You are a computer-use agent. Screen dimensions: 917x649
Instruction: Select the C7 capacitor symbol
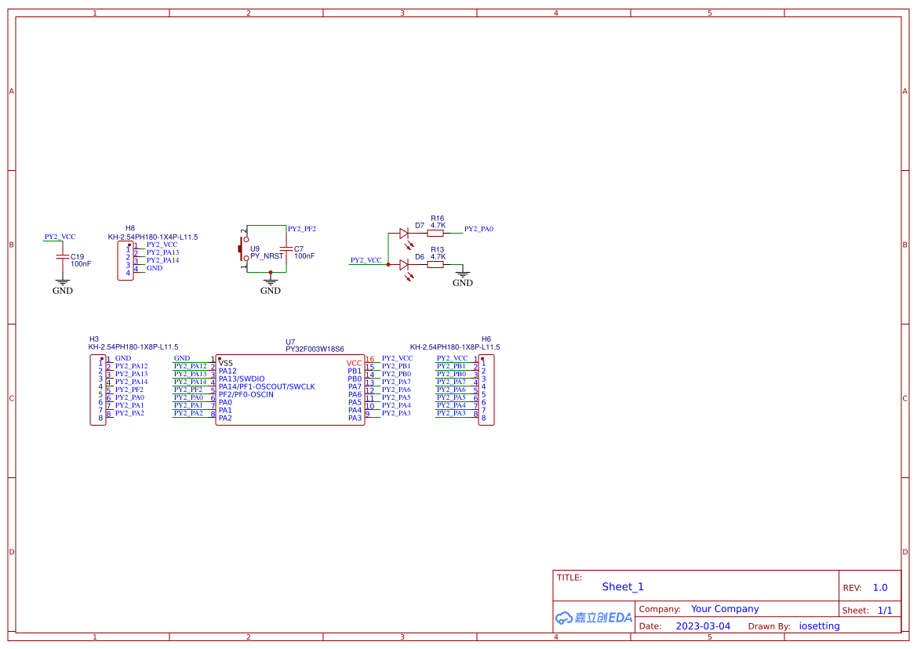[286, 249]
